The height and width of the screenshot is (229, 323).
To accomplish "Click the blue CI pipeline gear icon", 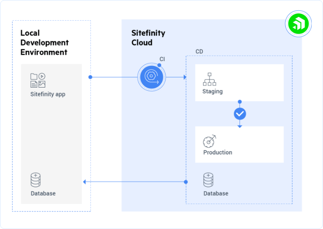I will [151, 77].
